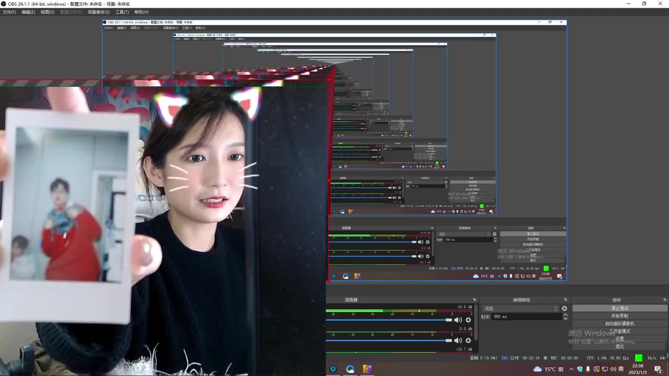The height and width of the screenshot is (376, 669).
Task: Mute the second audio source's speaker icon
Action: click(x=458, y=340)
